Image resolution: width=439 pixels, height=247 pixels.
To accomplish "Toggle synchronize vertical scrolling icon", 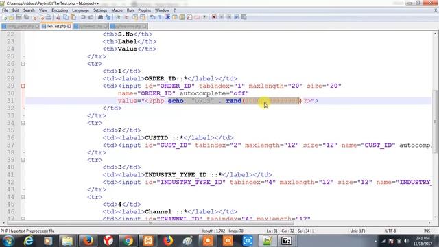I will click(x=136, y=17).
